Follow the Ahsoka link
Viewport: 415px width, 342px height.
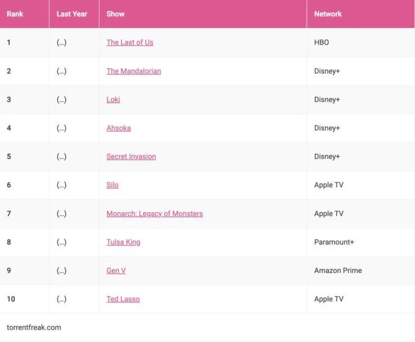coord(118,128)
